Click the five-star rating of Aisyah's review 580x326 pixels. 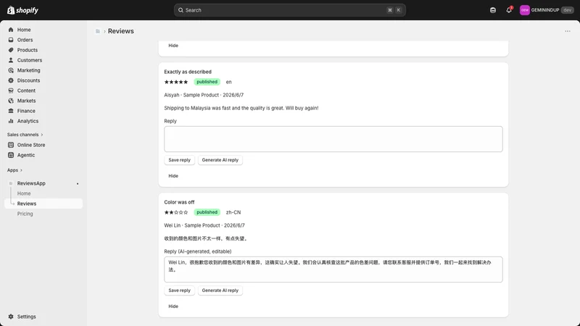[176, 82]
